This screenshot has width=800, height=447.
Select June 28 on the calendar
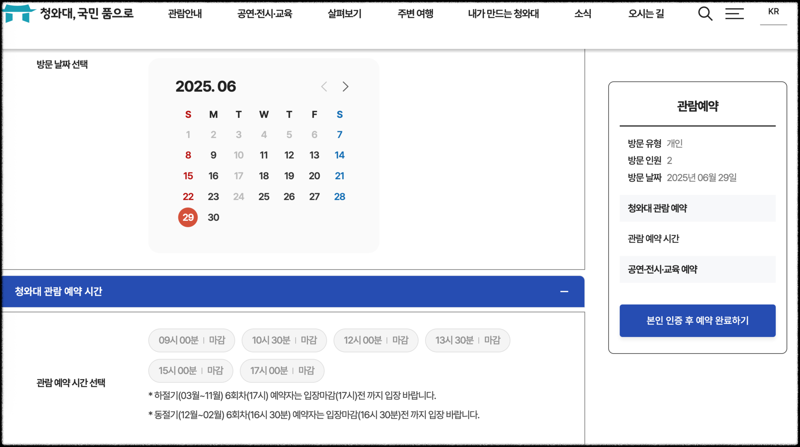[339, 197]
